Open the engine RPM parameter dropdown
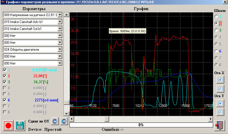The image size is (228, 134). pos(60,49)
